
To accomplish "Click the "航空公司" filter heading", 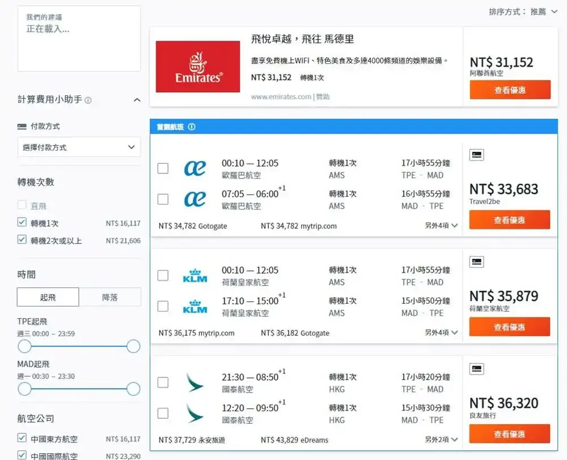I will (x=36, y=419).
